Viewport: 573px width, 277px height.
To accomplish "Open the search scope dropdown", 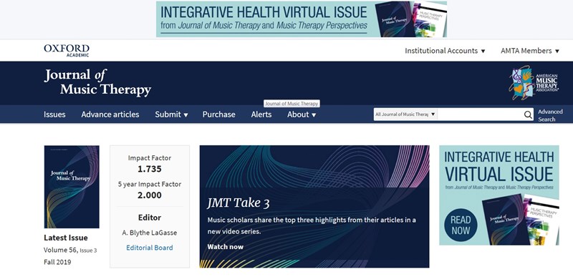I will click(x=405, y=115).
